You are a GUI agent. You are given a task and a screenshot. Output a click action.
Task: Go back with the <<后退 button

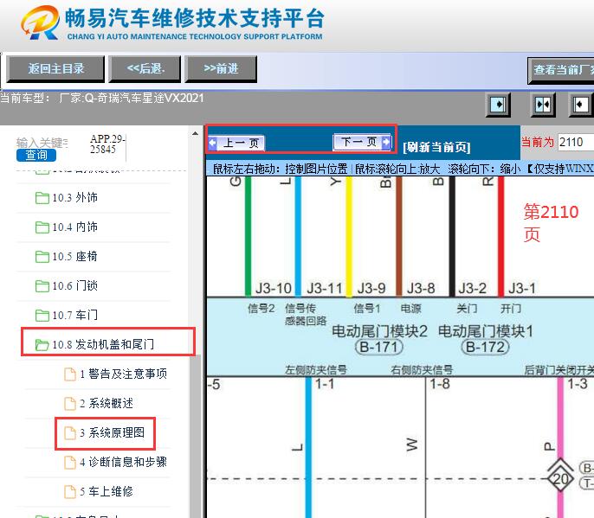pos(145,69)
